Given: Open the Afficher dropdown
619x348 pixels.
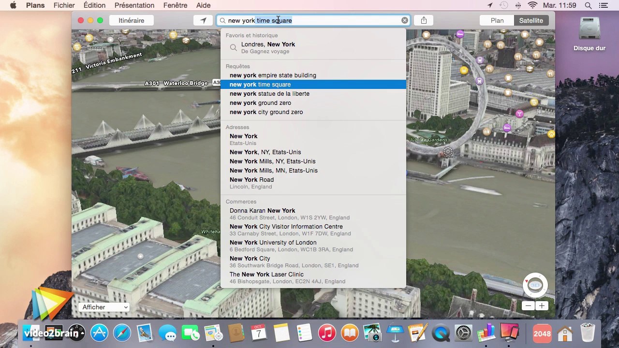Looking at the screenshot, I should click(104, 307).
